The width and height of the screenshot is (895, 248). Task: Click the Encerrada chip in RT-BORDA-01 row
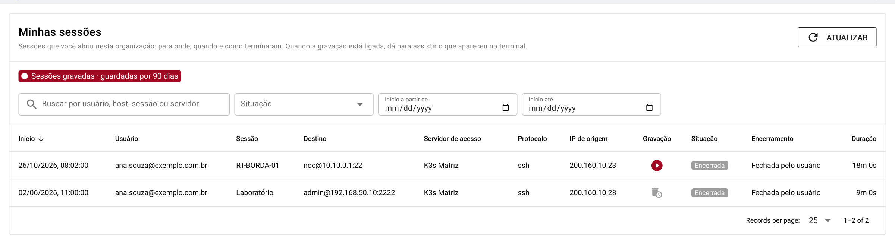click(709, 166)
